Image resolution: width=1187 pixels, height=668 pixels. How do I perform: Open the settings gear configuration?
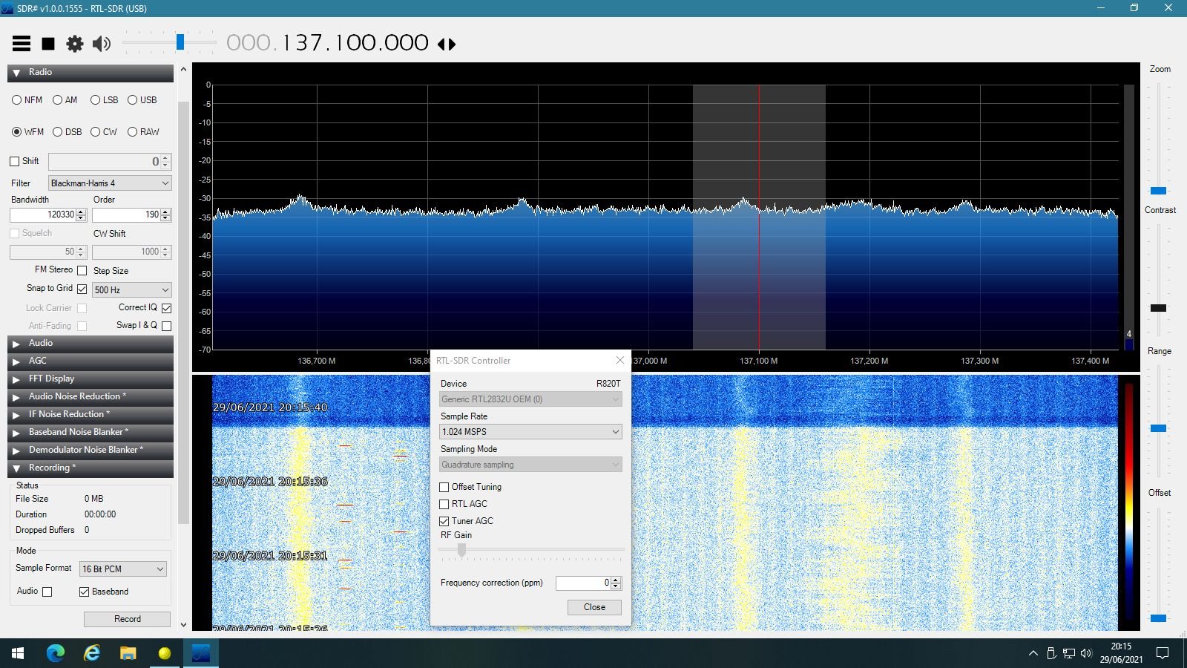coord(75,44)
